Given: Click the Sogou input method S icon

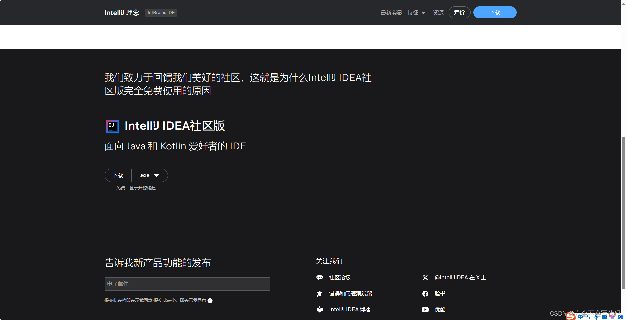Looking at the screenshot, I should point(571,316).
